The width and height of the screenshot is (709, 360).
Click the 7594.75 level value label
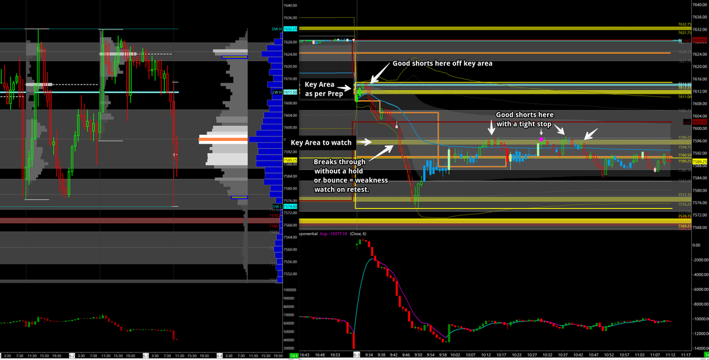pos(684,147)
